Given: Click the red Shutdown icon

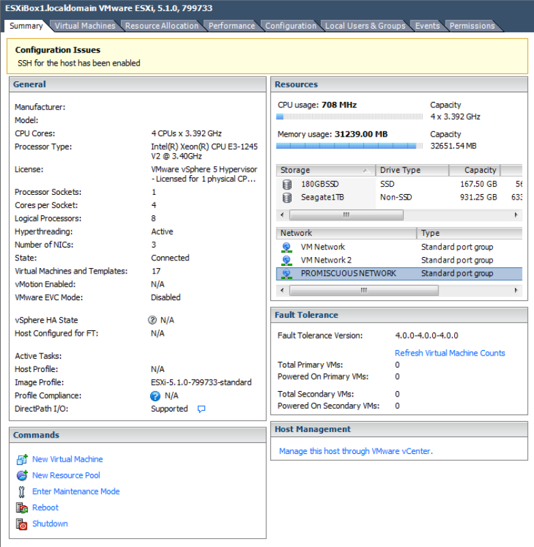Looking at the screenshot, I should coord(21,524).
